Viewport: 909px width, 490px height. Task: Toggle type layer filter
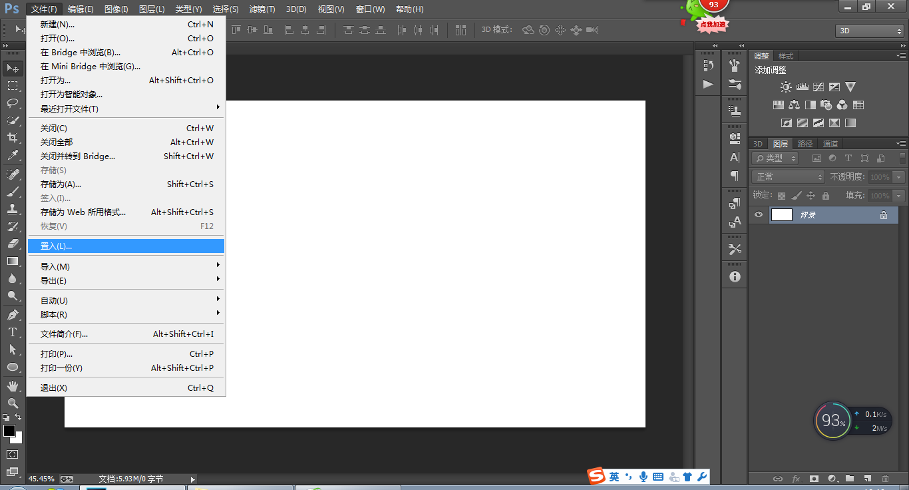[x=848, y=158]
